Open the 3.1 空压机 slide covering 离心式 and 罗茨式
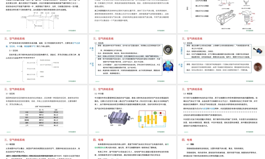 pyautogui.click(x=132, y=59)
